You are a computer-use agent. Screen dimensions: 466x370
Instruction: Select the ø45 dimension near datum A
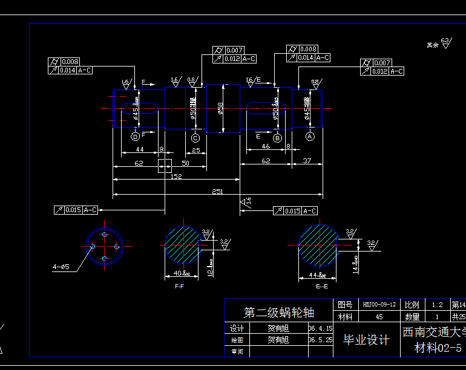tap(307, 108)
